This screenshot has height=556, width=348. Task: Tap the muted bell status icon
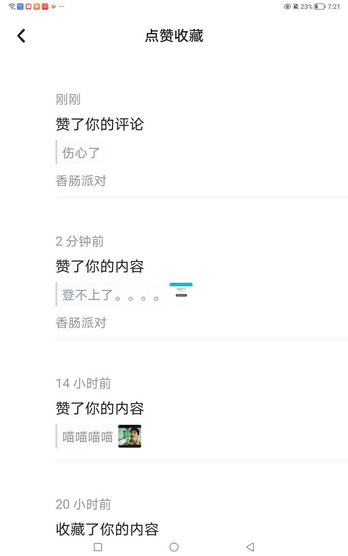pyautogui.click(x=296, y=6)
